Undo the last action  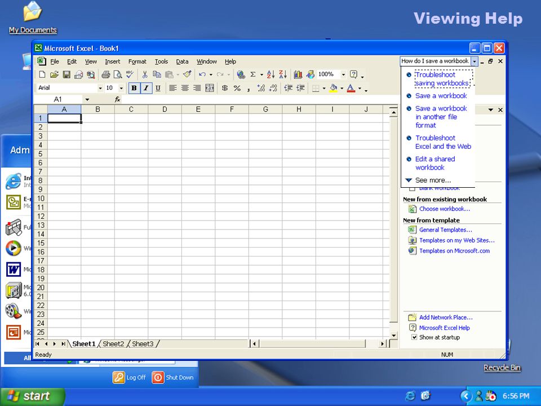202,74
